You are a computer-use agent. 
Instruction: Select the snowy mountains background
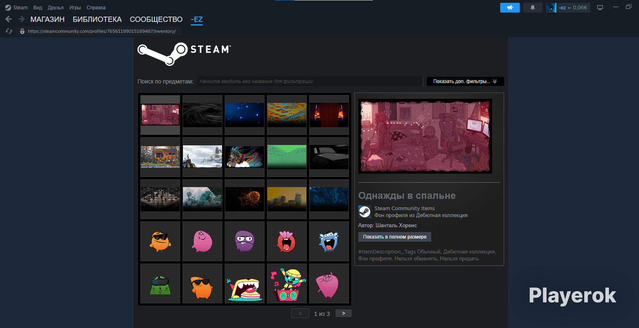[202, 157]
